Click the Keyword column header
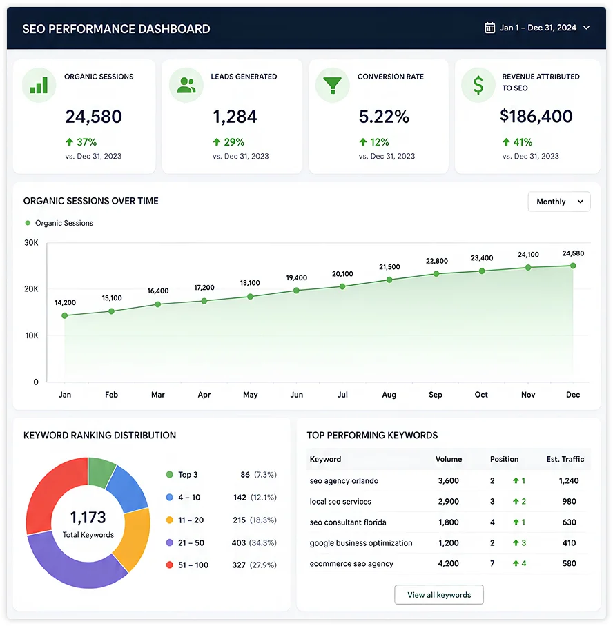The height and width of the screenshot is (626, 613). pyautogui.click(x=325, y=459)
